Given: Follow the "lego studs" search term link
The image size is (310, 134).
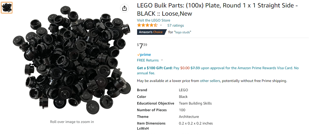Looking at the screenshot, I should 183,32.
